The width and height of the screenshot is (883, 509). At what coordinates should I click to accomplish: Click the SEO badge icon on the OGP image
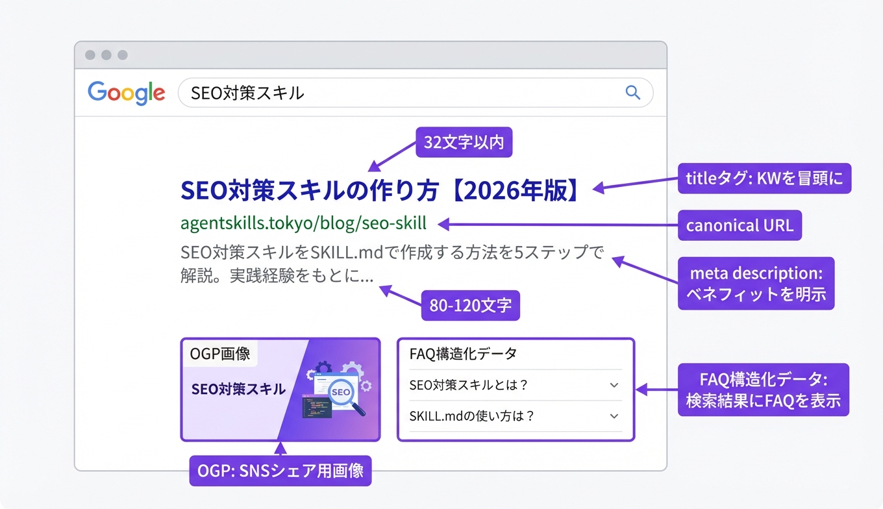point(341,392)
